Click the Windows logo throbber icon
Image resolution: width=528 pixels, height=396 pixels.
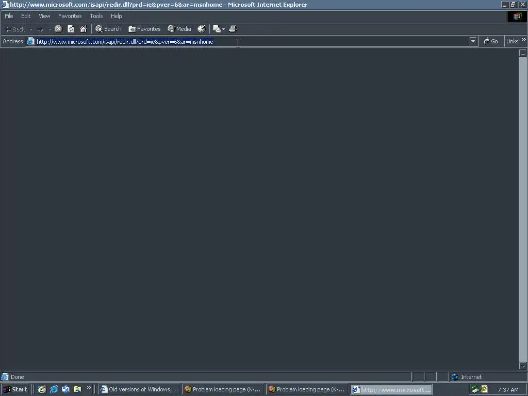point(518,16)
